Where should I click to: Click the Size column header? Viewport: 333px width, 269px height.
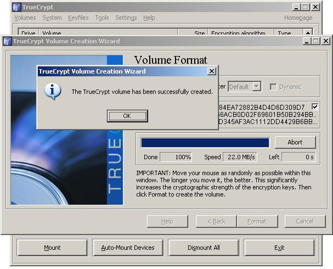(193, 32)
